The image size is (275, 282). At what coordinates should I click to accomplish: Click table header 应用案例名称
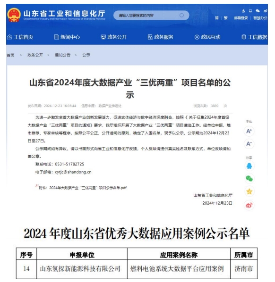coord(179,255)
